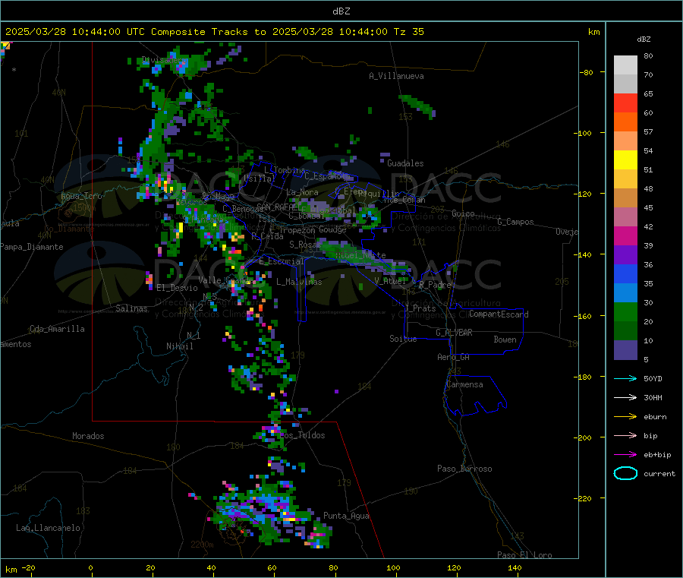Select the orange 57-60 dBZ color band
The width and height of the screenshot is (683, 578).
[x=625, y=122]
